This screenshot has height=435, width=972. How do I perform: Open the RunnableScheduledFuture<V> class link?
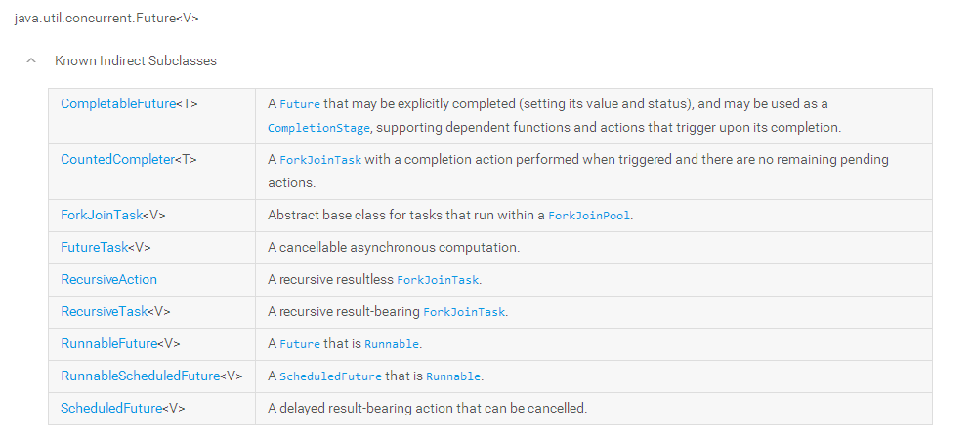tap(140, 376)
